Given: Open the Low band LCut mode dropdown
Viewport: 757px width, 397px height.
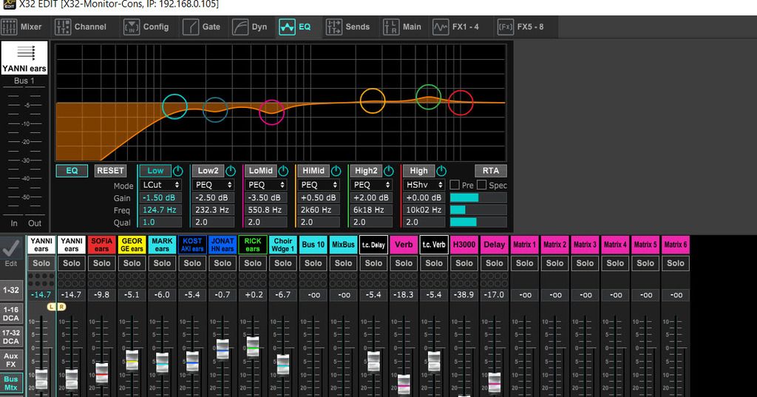Looking at the screenshot, I should point(160,185).
